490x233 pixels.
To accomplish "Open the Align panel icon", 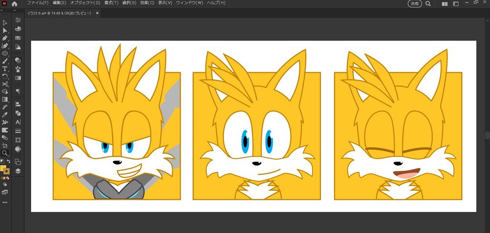I will [x=18, y=104].
